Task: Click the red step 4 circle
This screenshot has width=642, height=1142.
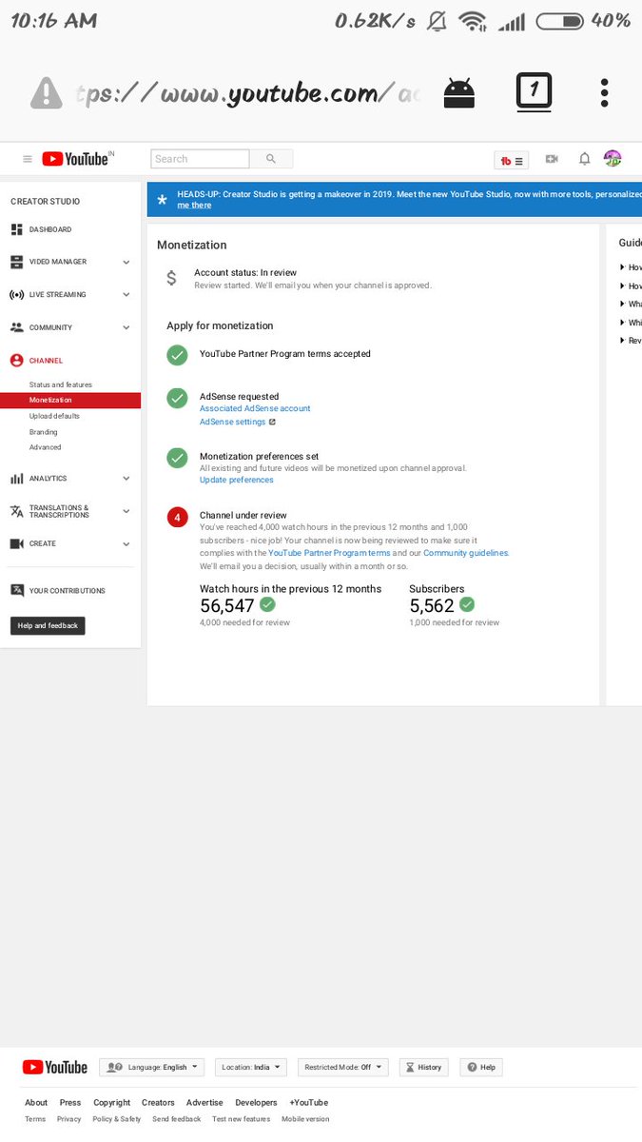Action: [177, 517]
